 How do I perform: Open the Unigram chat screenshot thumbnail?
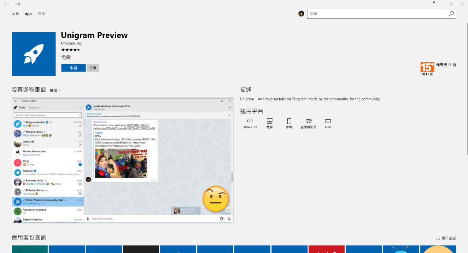click(x=122, y=160)
